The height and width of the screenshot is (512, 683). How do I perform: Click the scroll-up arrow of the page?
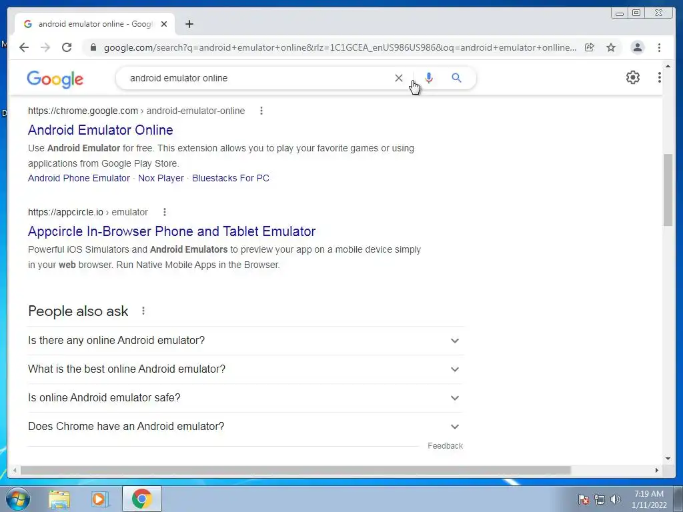click(x=668, y=66)
